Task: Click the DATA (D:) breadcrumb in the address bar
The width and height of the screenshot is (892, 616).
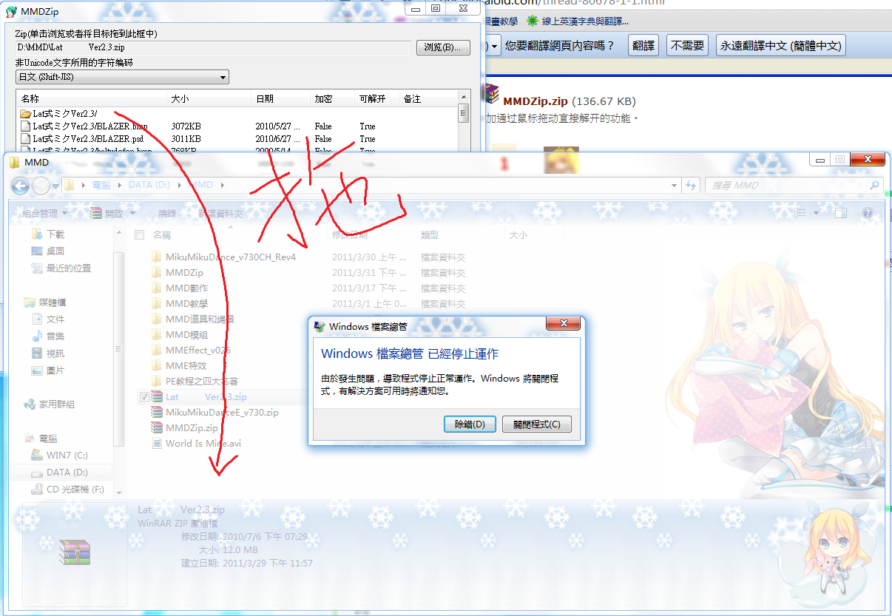Action: click(150, 185)
